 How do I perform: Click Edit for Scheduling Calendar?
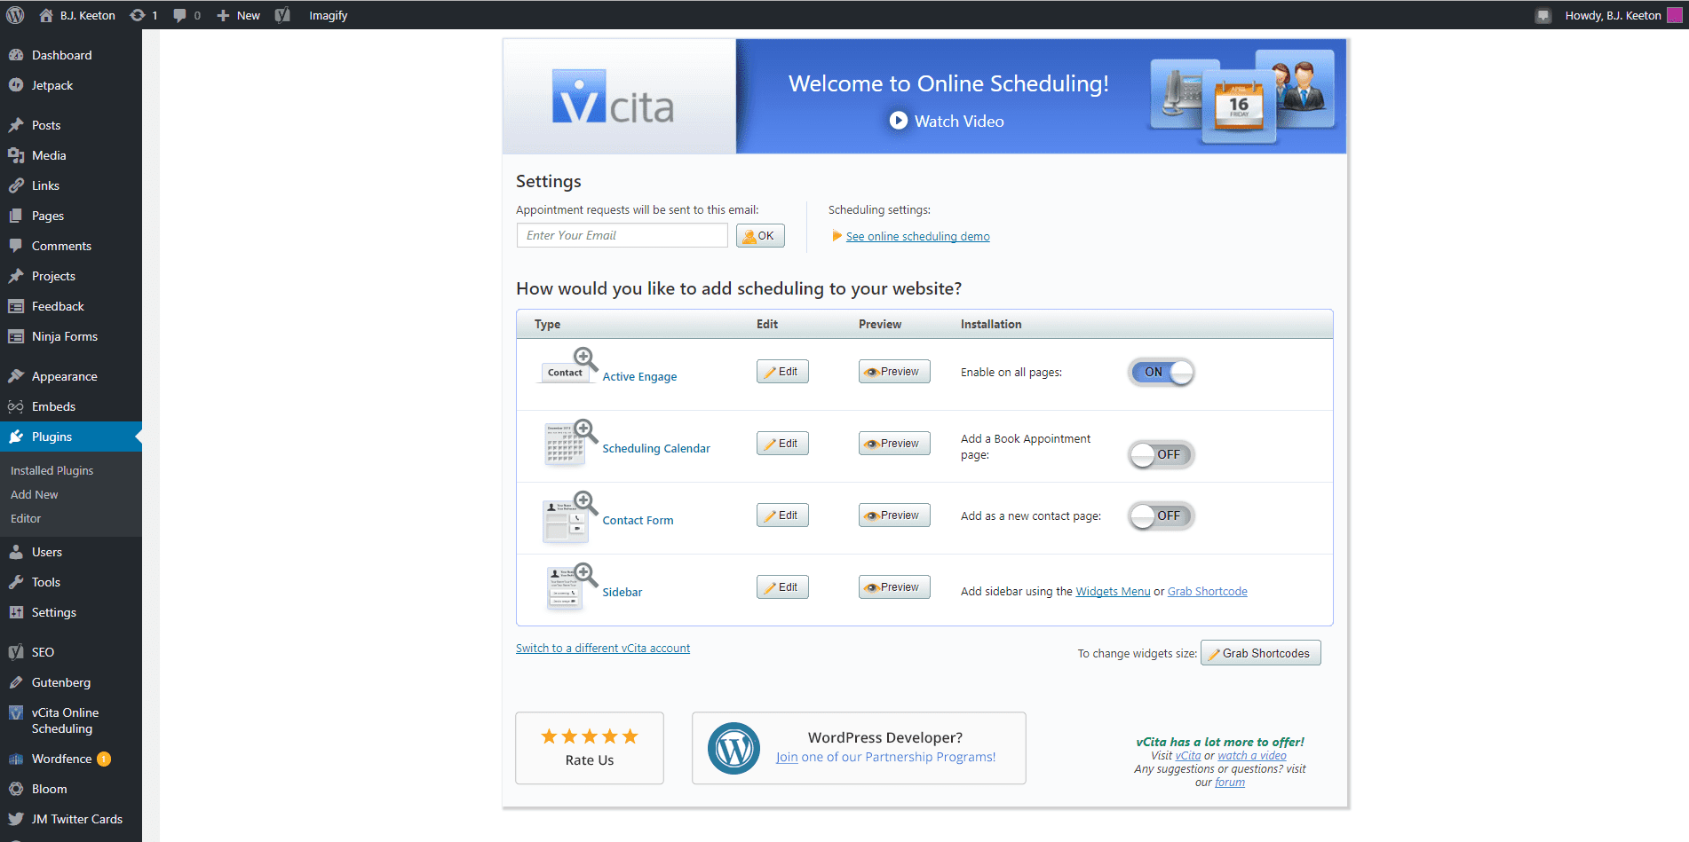coord(782,444)
